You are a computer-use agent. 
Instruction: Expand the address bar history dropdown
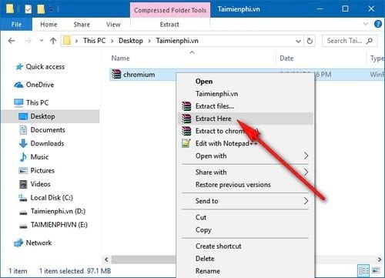click(298, 41)
